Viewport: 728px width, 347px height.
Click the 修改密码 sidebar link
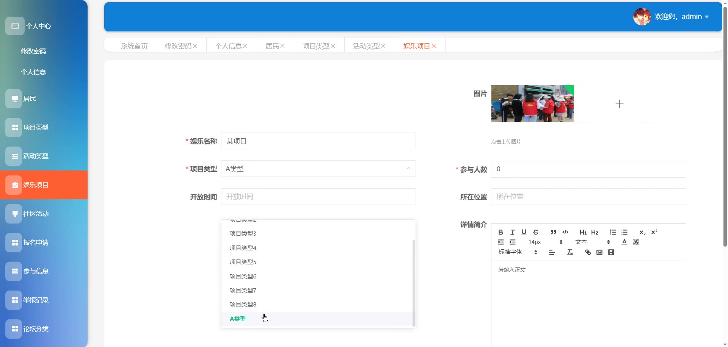click(x=33, y=51)
